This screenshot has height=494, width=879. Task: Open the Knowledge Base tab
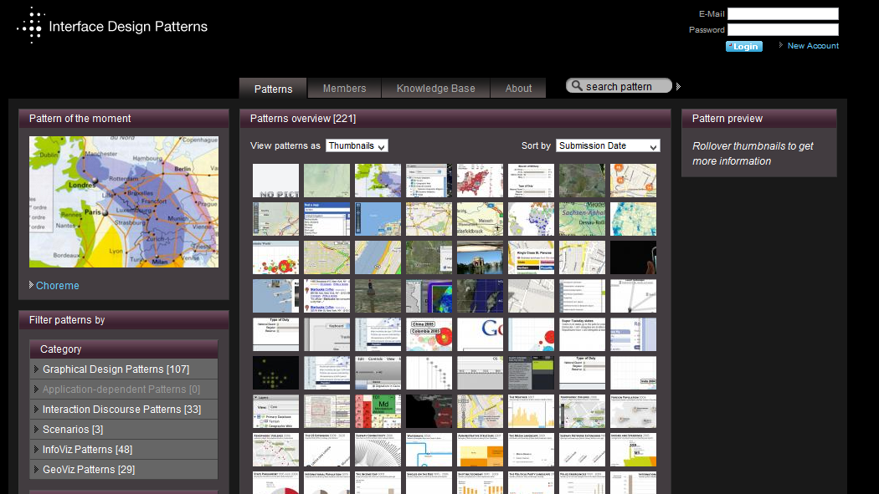coord(435,89)
